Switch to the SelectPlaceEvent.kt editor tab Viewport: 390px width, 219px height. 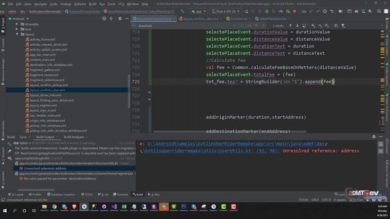pos(272,19)
